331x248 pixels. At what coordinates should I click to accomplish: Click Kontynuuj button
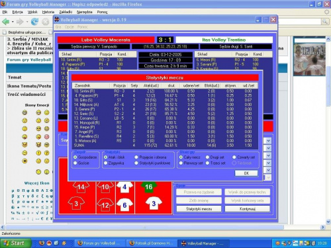(248, 208)
